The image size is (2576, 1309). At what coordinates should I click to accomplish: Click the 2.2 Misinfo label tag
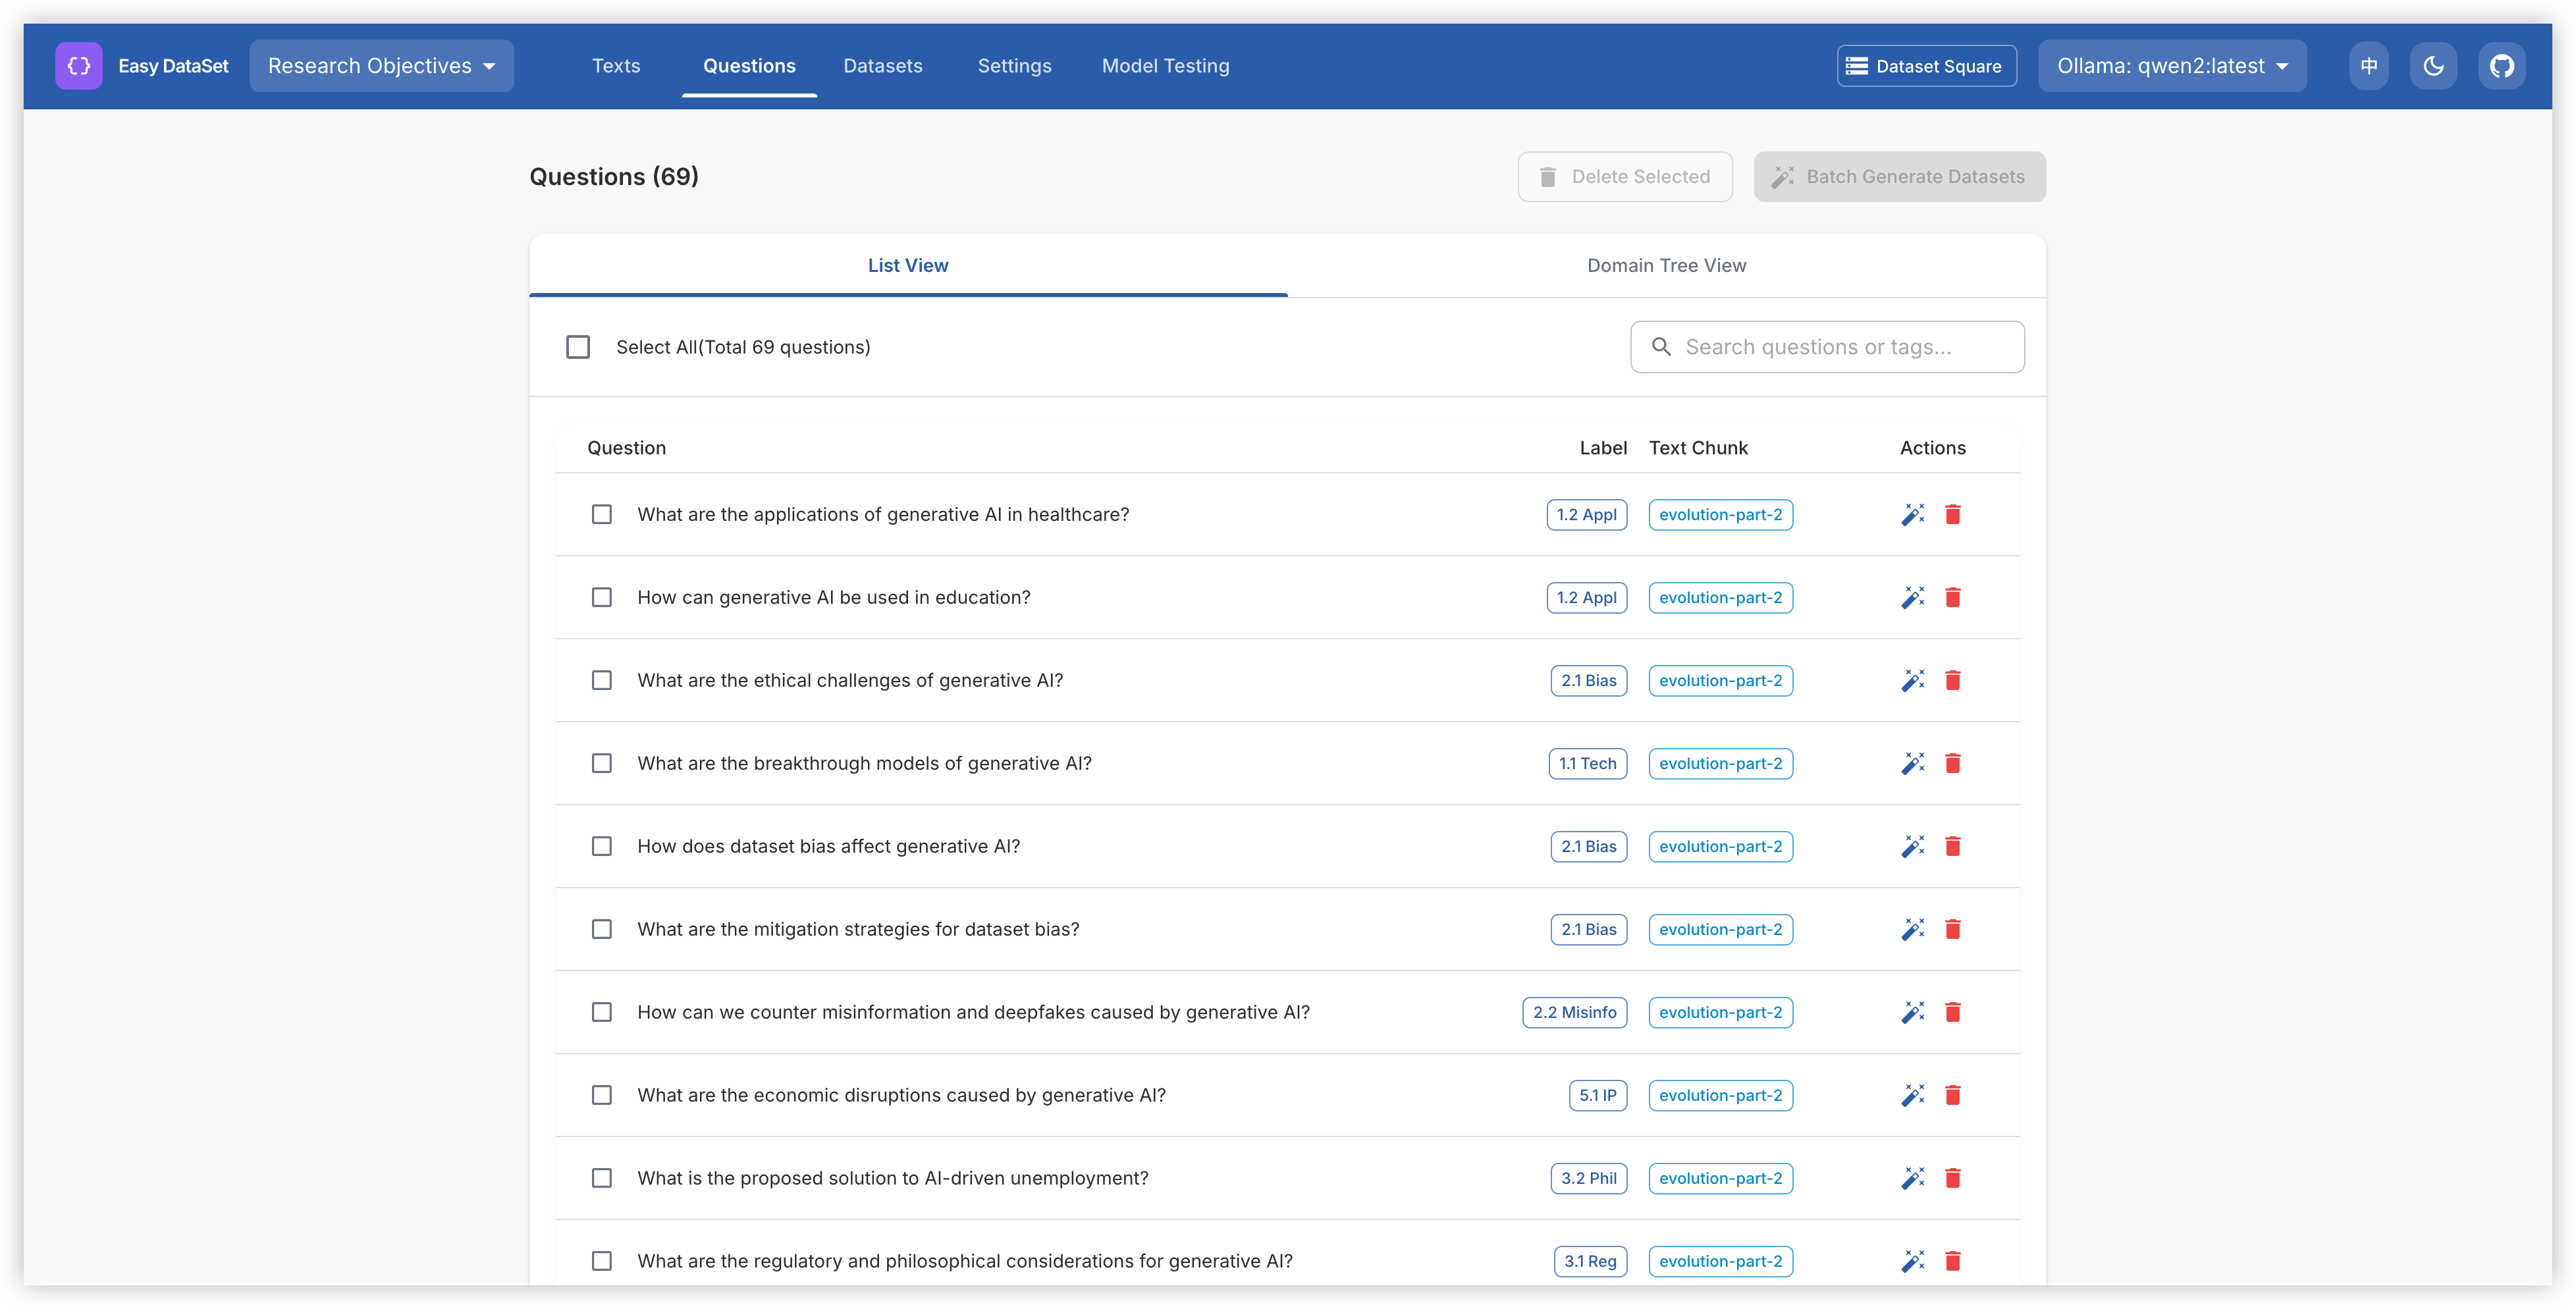(1574, 1013)
